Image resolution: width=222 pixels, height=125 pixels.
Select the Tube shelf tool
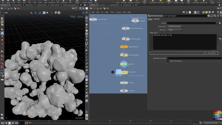pos(14,1)
